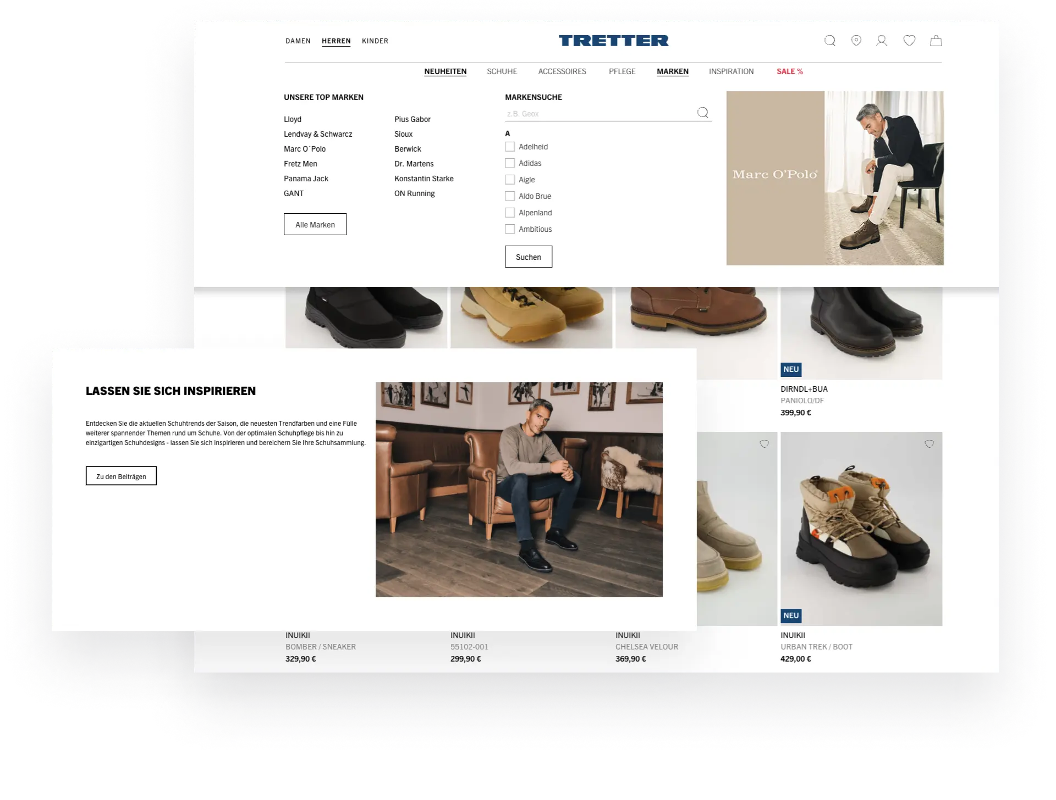Open the Sioux brand link
The width and height of the screenshot is (1056, 800).
(403, 134)
